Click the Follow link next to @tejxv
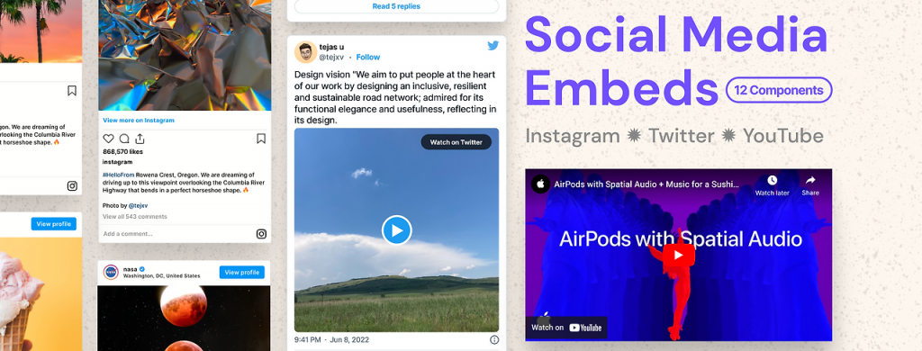This screenshot has height=351, width=922. click(x=368, y=57)
